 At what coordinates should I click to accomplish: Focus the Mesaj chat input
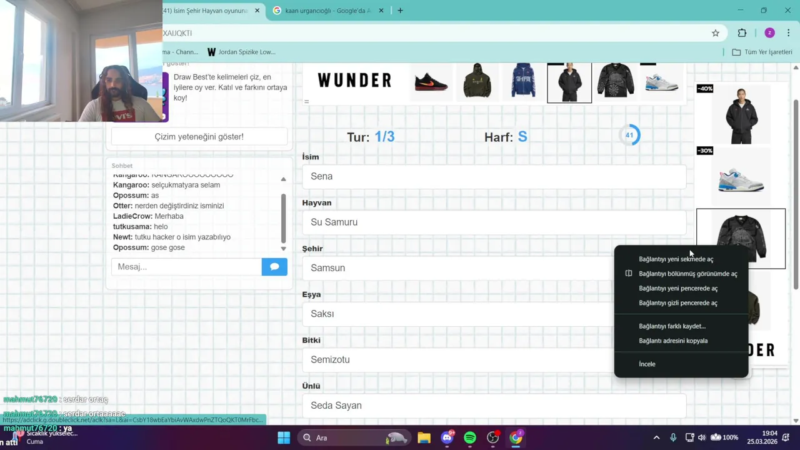[186, 267]
